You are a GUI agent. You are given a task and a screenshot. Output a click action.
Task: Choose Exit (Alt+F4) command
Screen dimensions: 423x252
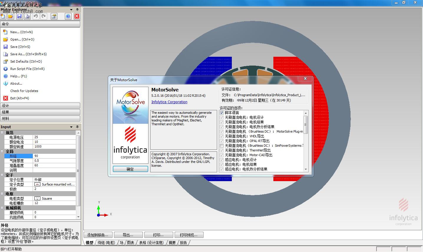click(x=19, y=98)
